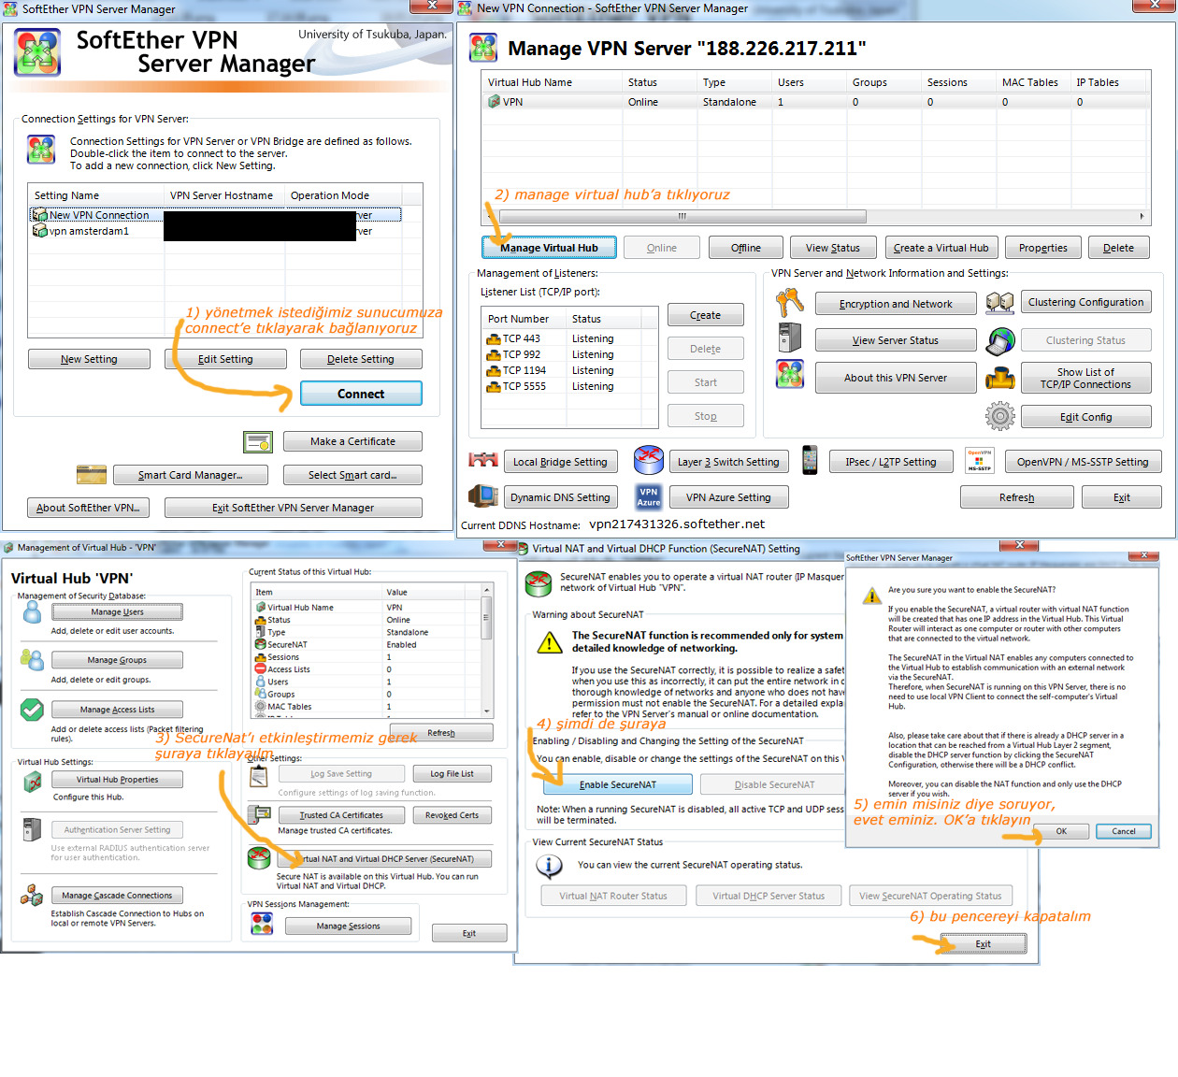The width and height of the screenshot is (1178, 1077).
Task: Click the VPN Azure blue icon
Action: point(649,496)
